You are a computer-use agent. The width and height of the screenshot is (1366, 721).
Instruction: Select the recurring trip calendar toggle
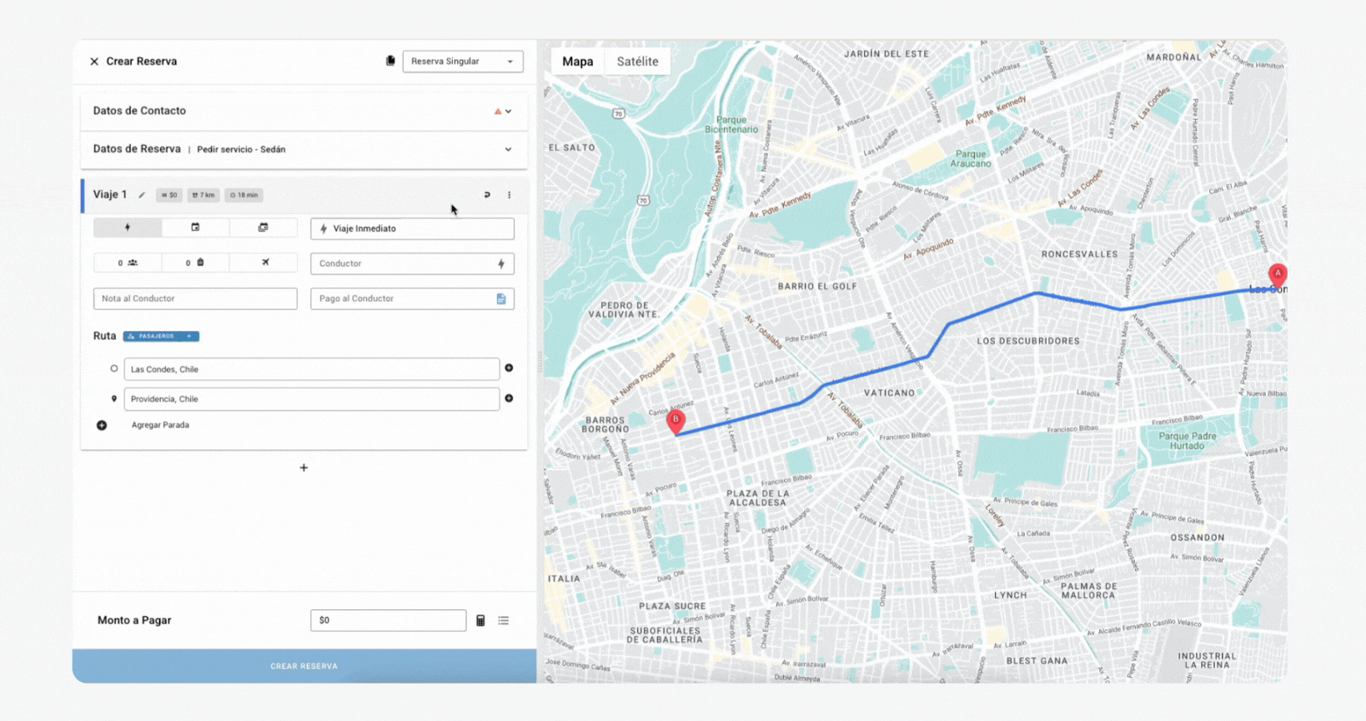point(264,228)
